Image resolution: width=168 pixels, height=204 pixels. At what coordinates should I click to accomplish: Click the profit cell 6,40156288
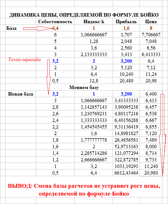click(x=126, y=120)
